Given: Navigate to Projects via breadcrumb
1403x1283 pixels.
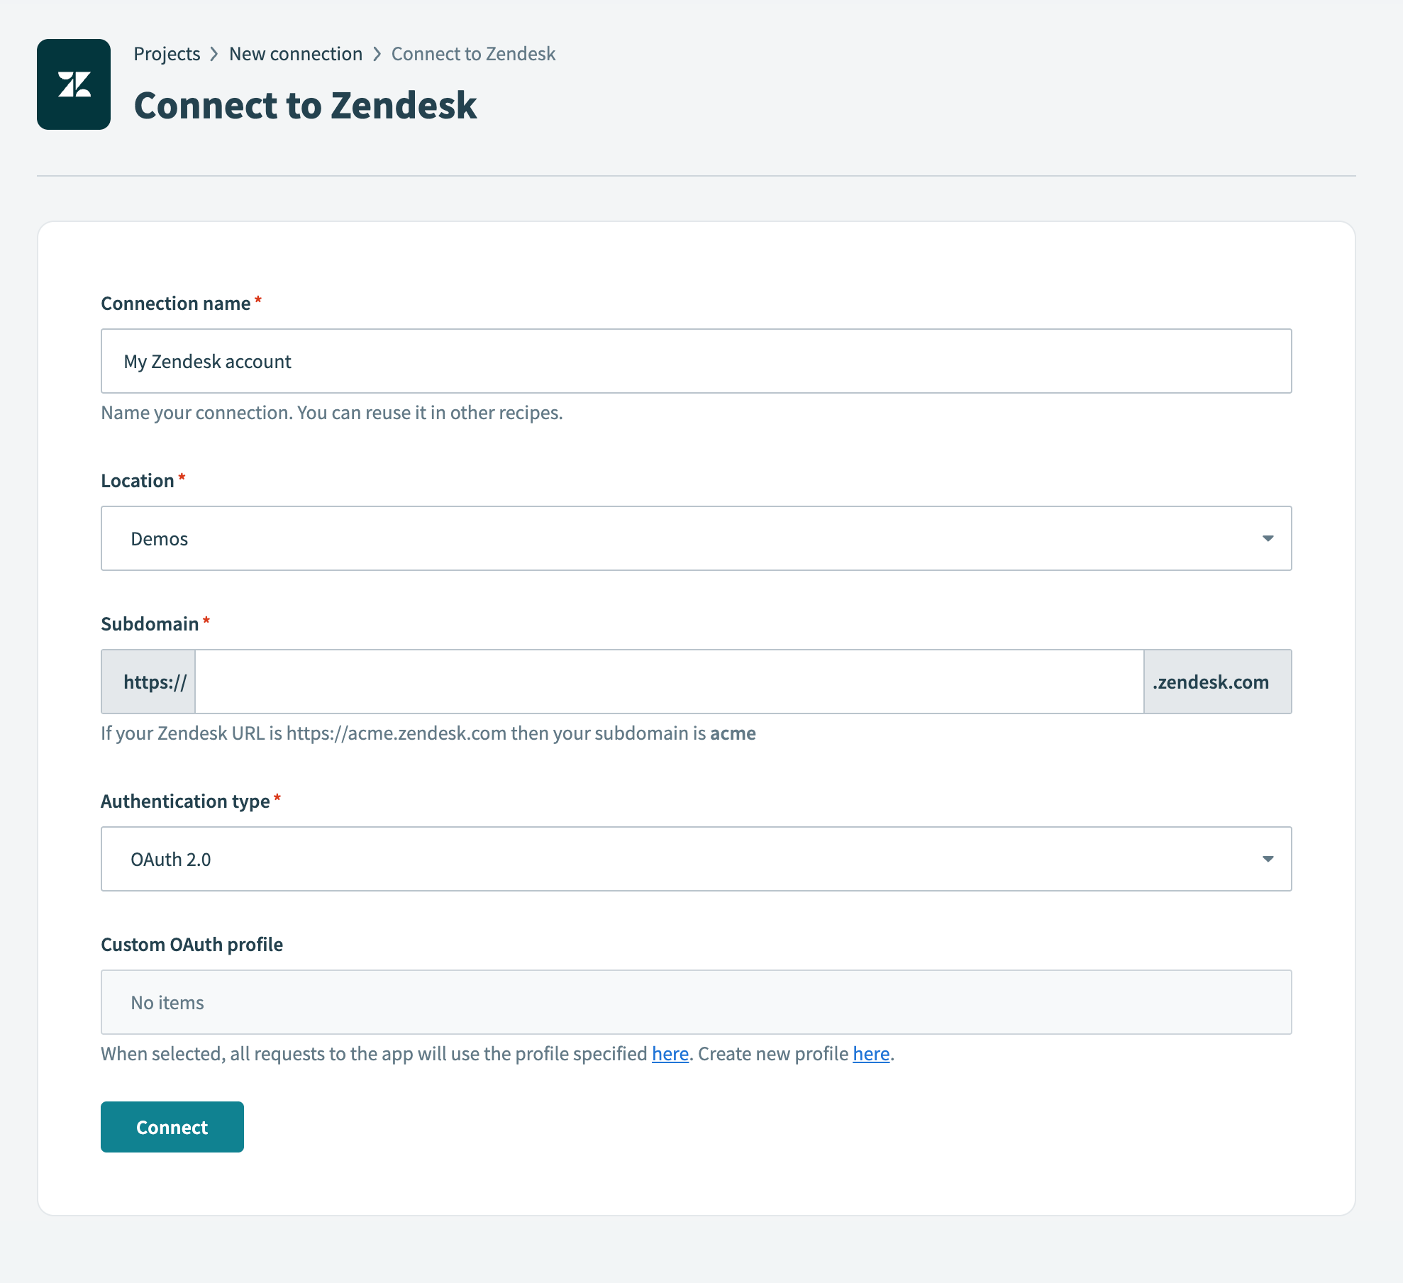Looking at the screenshot, I should point(167,53).
